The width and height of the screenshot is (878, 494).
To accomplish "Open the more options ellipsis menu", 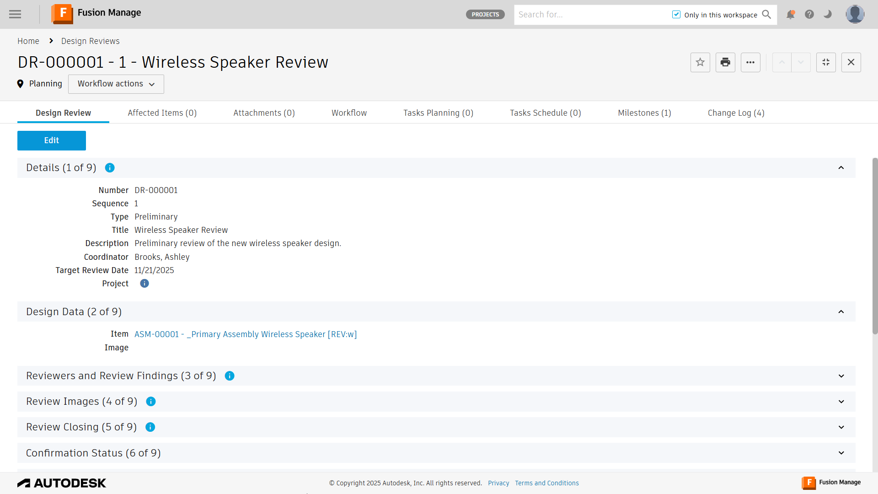I will [x=750, y=62].
